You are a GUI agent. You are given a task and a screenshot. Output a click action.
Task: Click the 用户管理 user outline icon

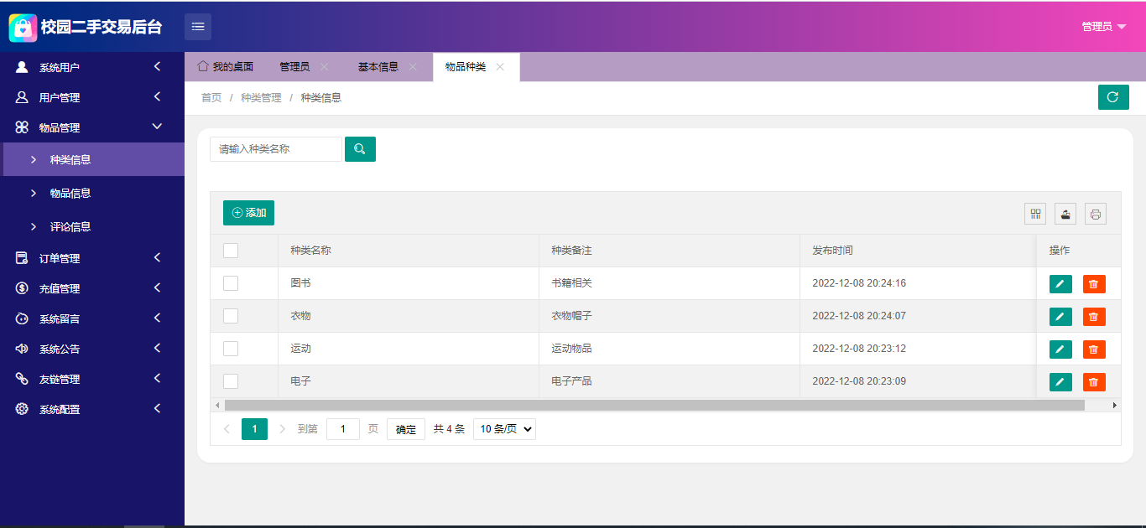22,97
